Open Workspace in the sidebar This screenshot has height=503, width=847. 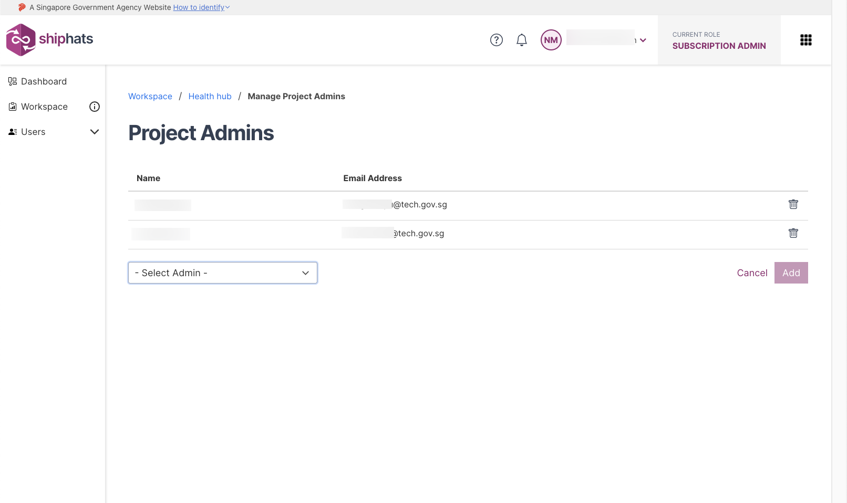tap(44, 107)
